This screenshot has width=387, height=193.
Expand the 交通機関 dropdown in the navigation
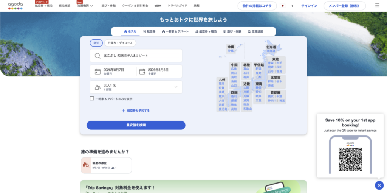click(85, 6)
